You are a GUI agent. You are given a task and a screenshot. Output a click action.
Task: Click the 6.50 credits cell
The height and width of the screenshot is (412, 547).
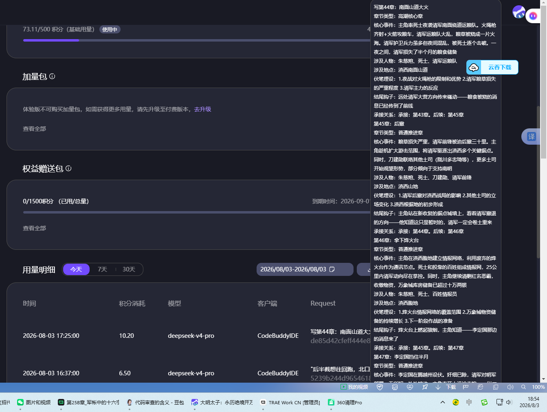pyautogui.click(x=125, y=373)
